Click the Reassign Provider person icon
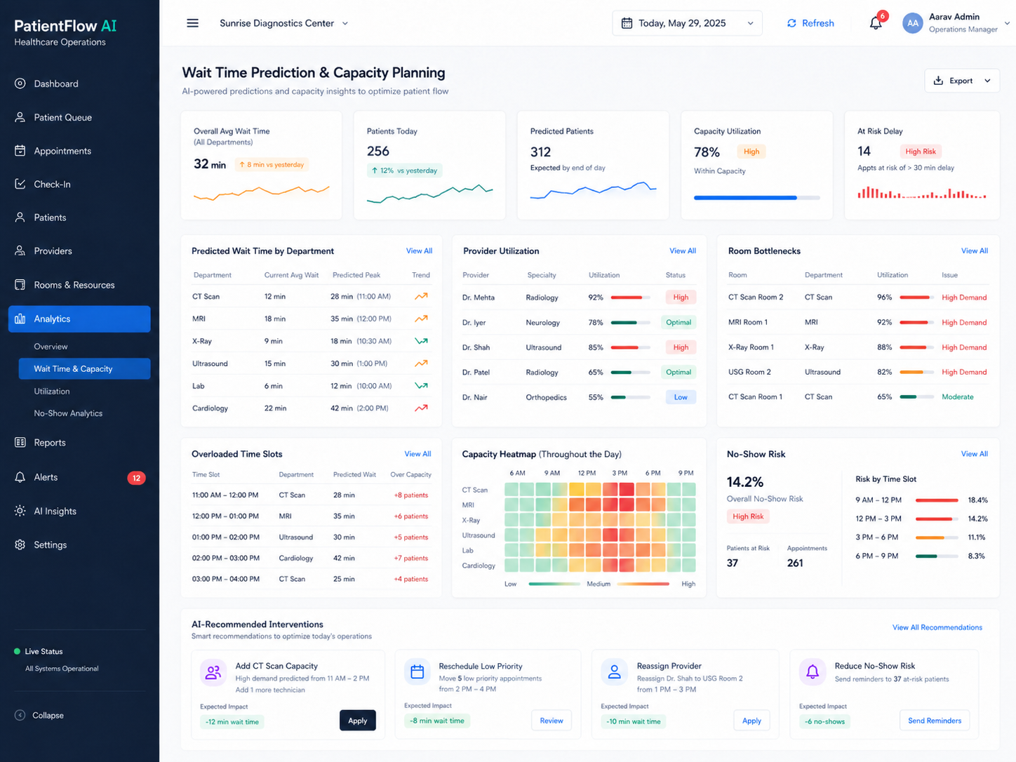Screen dimensions: 1016x762 click(x=614, y=671)
